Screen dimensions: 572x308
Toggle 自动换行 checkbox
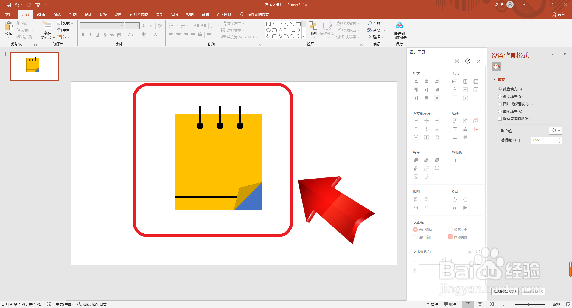coord(450,237)
